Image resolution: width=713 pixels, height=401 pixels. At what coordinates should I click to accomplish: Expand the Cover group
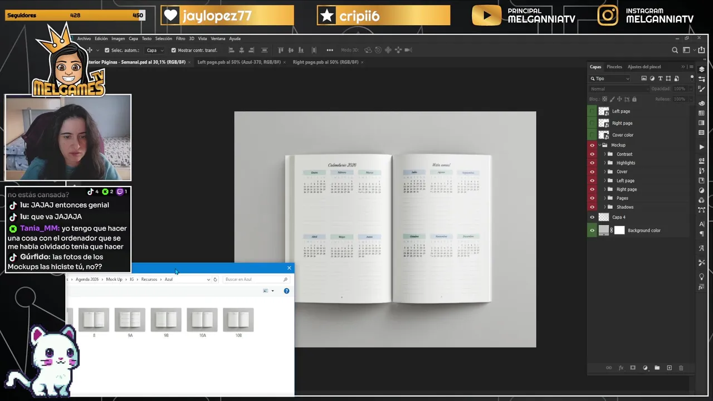[604, 172]
